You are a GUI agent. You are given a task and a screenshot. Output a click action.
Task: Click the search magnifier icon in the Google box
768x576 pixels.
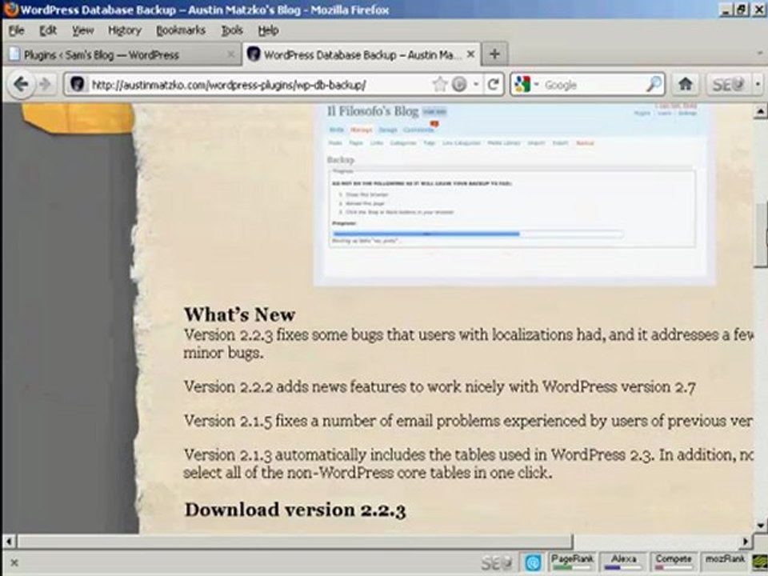[654, 85]
